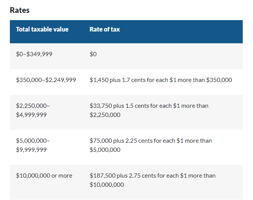Viewport: 253px width, 200px height.
Task: Click the $2,250,000– range start text
Action: point(33,106)
